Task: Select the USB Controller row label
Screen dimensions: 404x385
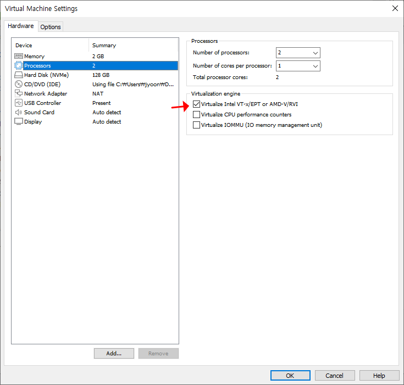Action: pyautogui.click(x=42, y=103)
